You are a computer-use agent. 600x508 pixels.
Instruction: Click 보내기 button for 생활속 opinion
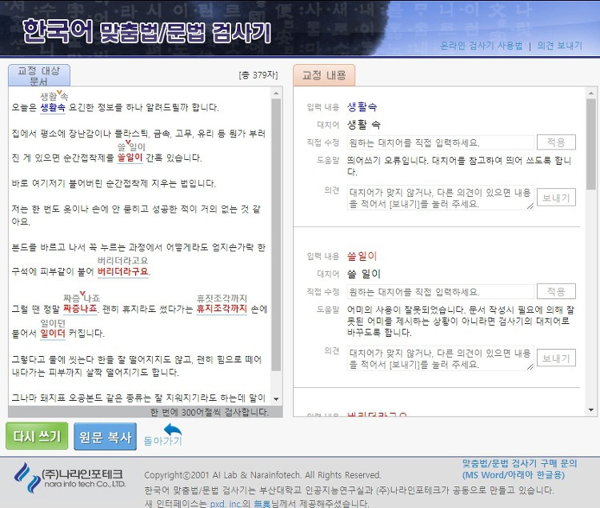(556, 198)
